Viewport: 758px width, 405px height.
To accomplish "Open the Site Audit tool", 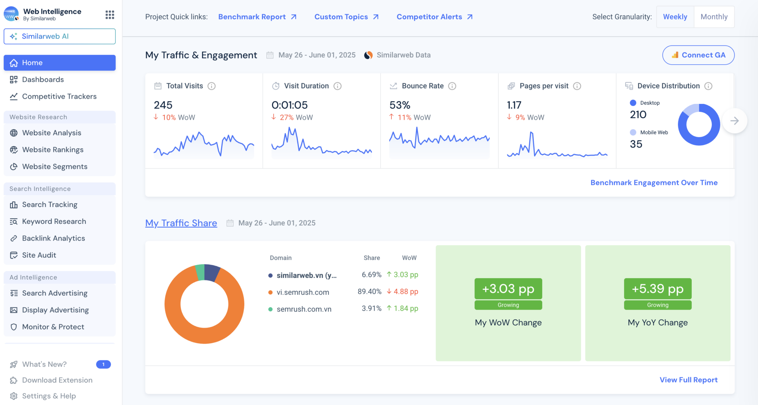I will (x=38, y=255).
